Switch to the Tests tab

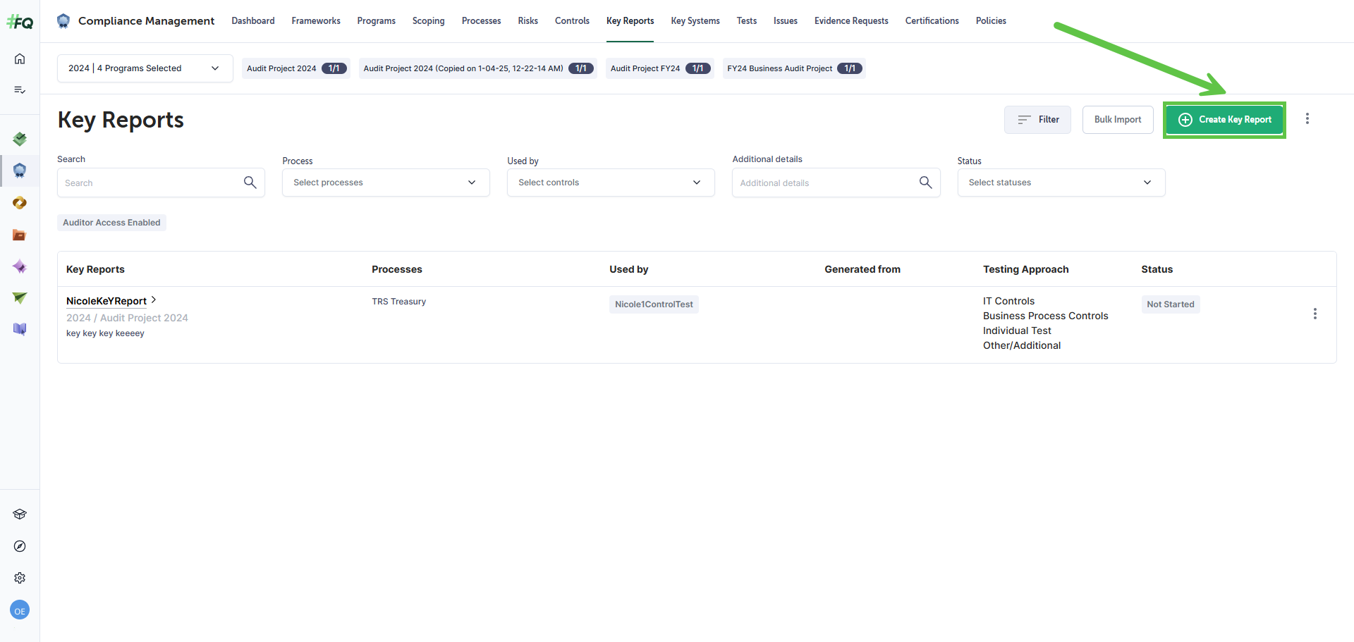(x=747, y=21)
